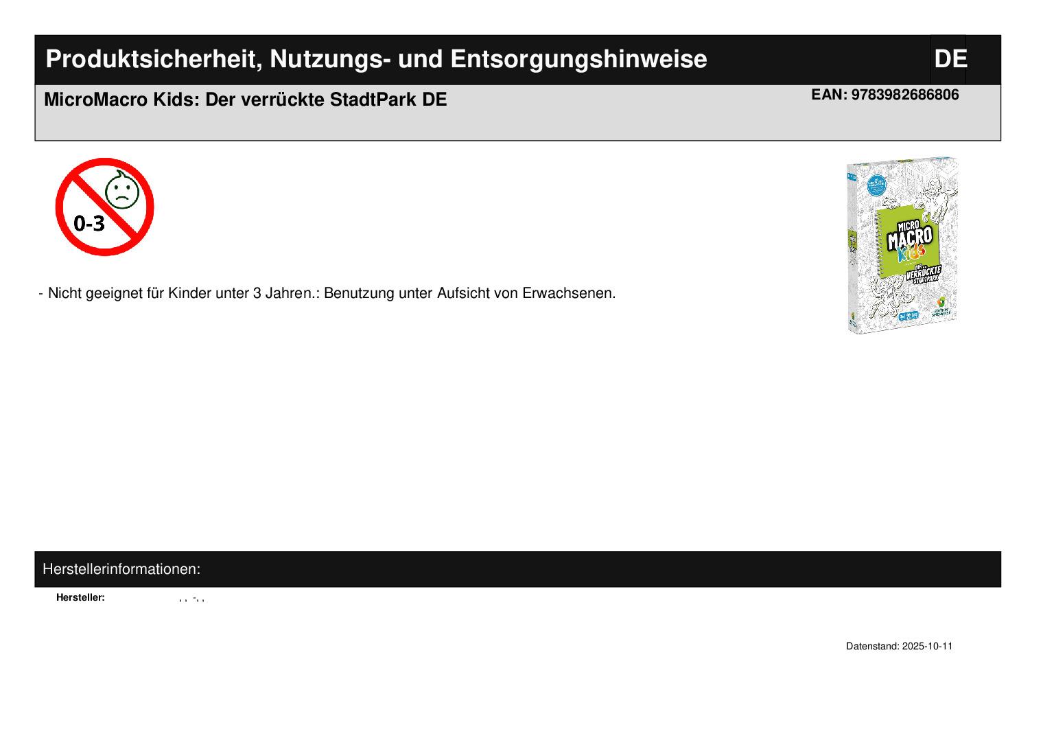Viewport: 1043px width, 738px height.
Task: Click the Datenstand 2025-10-11 date
Action: point(899,647)
